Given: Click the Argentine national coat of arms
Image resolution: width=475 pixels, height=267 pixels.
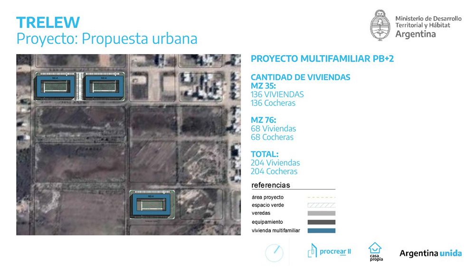Looking at the screenshot, I should (x=380, y=25).
